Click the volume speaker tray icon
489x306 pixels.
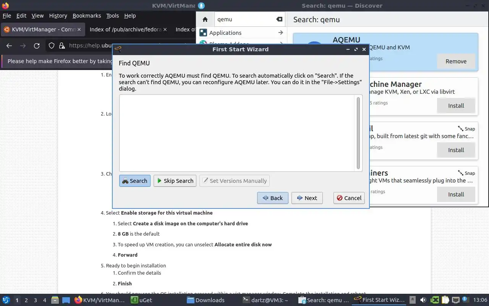click(x=423, y=300)
